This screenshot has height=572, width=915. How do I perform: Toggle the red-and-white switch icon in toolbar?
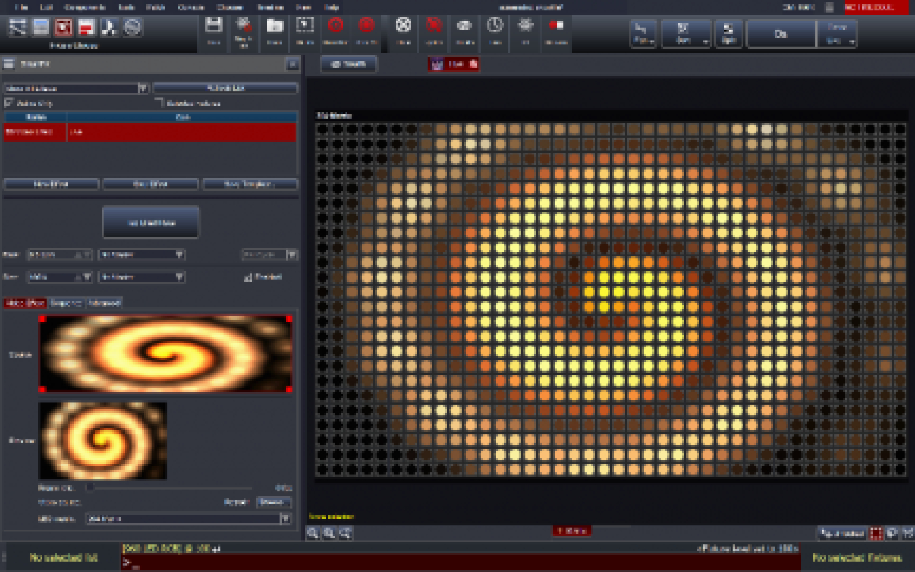556,25
